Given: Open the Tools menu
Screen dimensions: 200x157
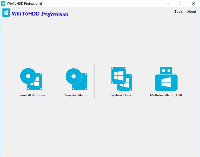Looking at the screenshot, I should point(178,12).
